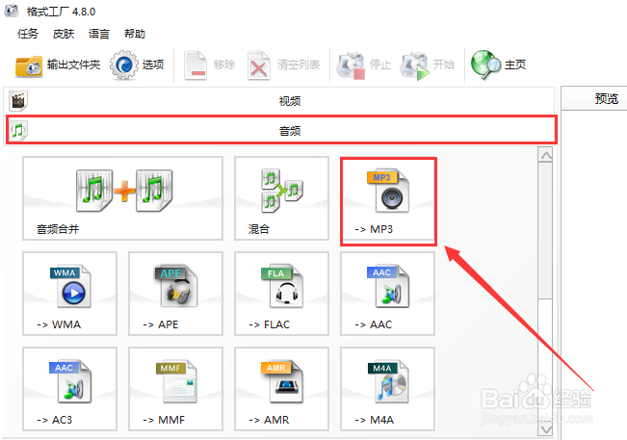Open the 选项 settings gear
Image resolution: width=627 pixels, height=440 pixels.
137,65
